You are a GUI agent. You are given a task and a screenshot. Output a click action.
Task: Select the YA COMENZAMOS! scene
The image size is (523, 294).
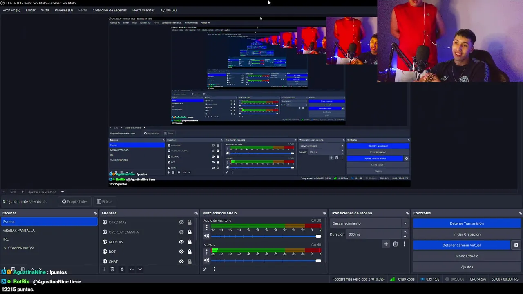click(49, 248)
